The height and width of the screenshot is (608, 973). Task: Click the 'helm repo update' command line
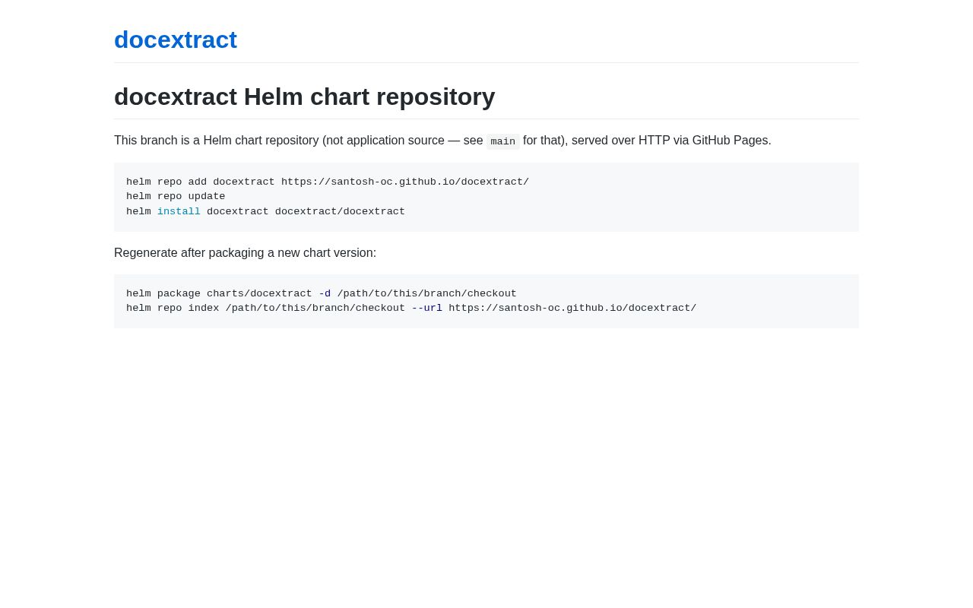pyautogui.click(x=176, y=196)
